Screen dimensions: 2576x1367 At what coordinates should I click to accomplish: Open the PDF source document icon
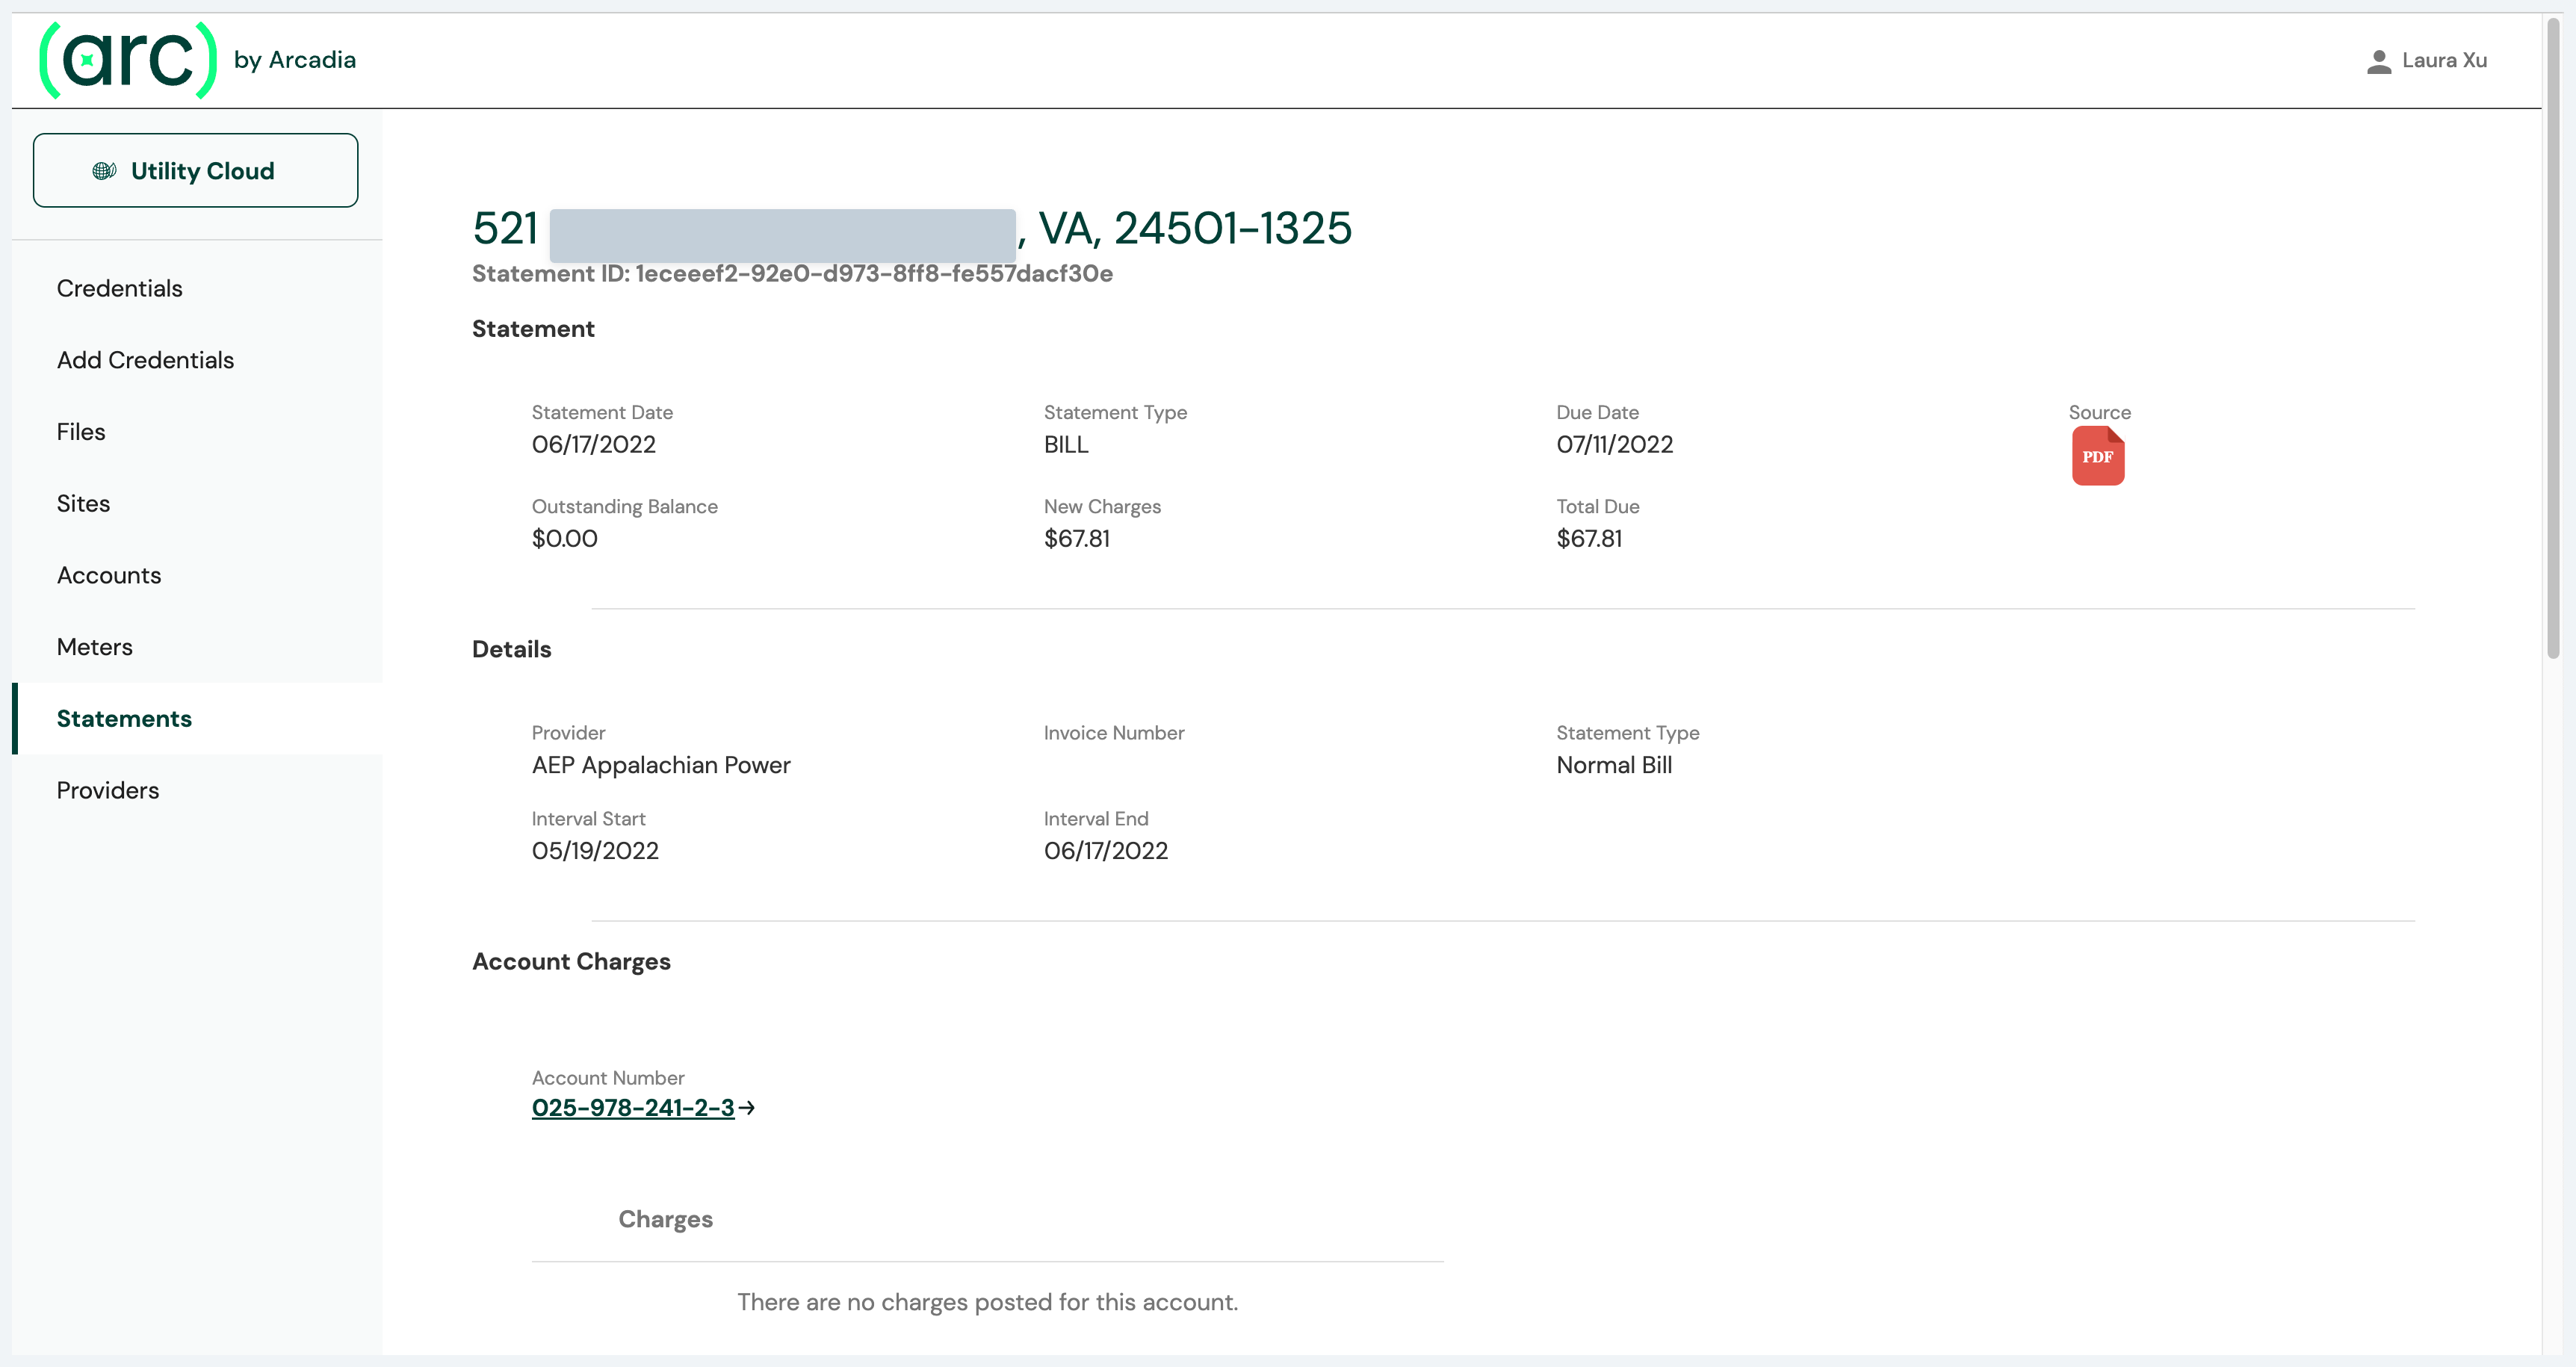click(2097, 456)
